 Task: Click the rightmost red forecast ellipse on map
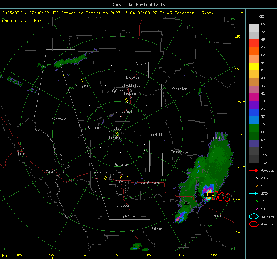[227, 197]
